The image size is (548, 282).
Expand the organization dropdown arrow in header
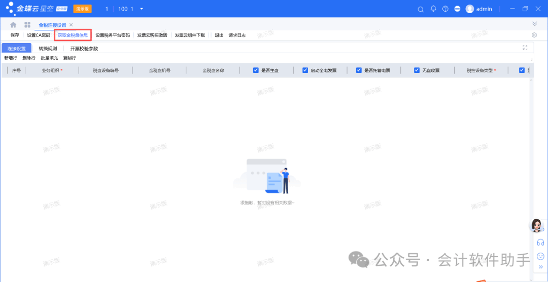click(142, 9)
